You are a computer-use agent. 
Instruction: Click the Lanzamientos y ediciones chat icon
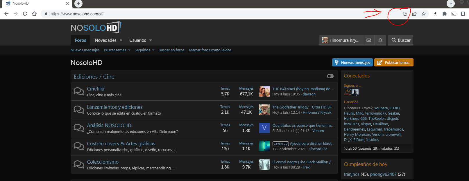pos(79,110)
